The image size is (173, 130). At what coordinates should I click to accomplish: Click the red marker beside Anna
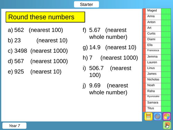click(x=144, y=17)
